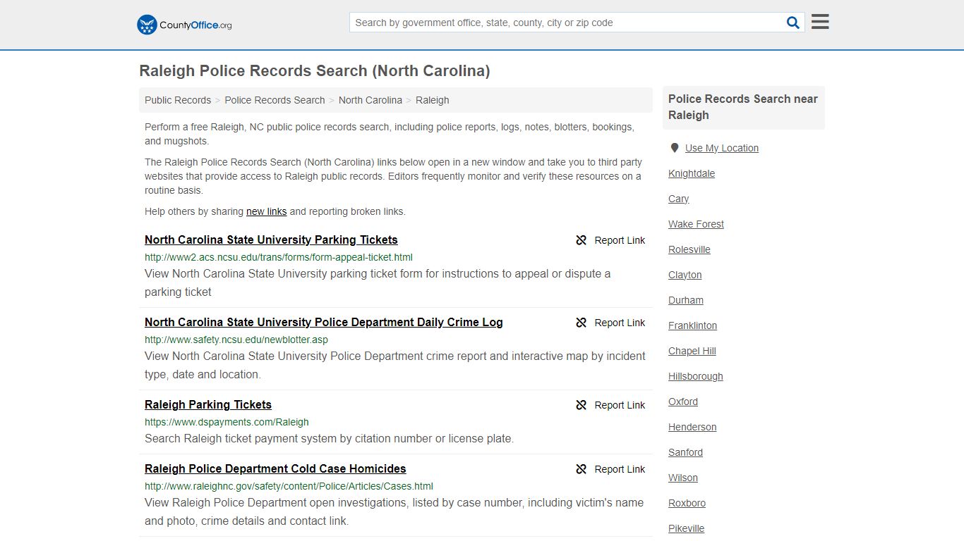Viewport: 964px width, 541px height.
Task: Select Rolesville in nearby list
Action: coord(689,249)
